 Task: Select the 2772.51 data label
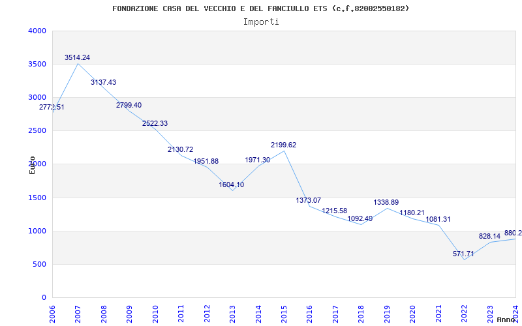click(x=52, y=107)
